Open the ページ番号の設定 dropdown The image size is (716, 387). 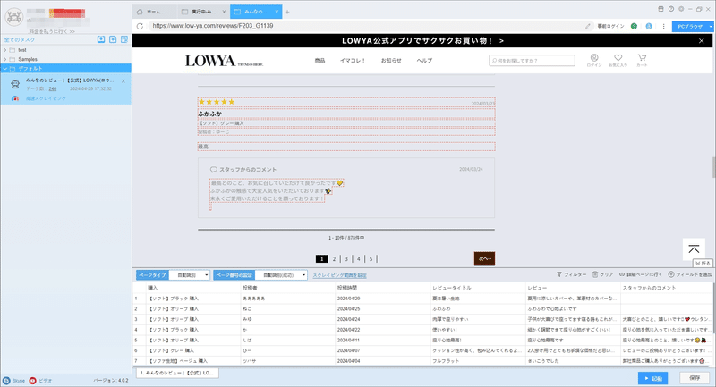(x=281, y=275)
